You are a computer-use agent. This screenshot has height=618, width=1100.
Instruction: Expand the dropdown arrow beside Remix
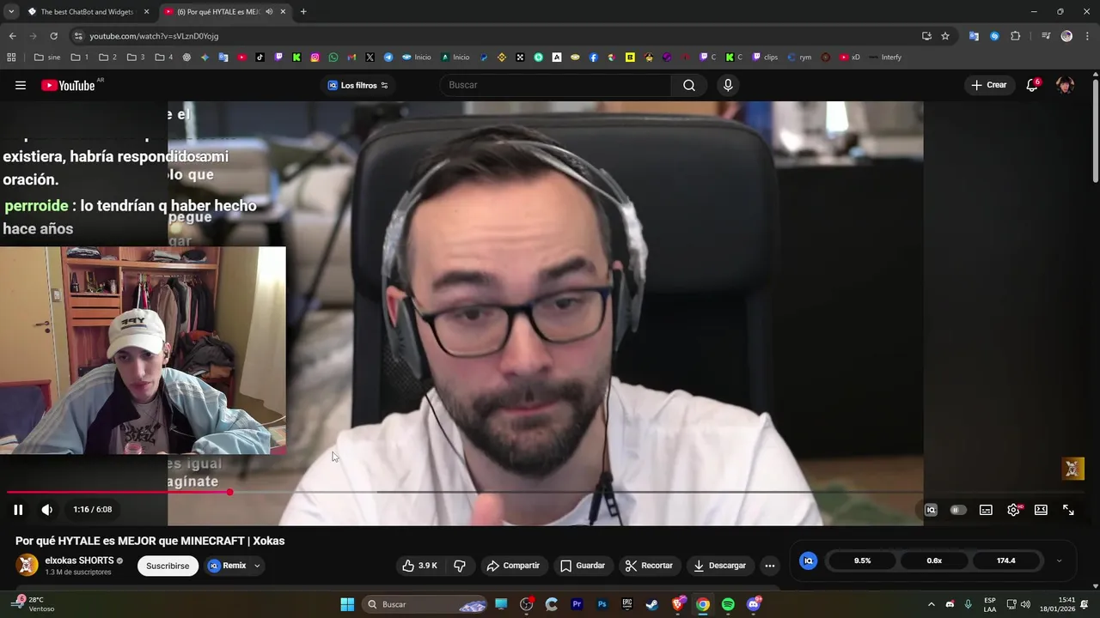257,566
